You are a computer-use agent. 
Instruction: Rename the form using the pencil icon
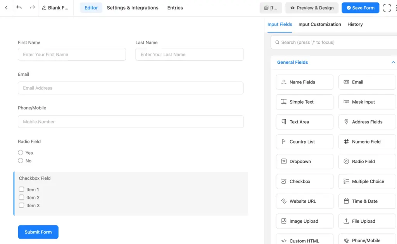pos(43,7)
